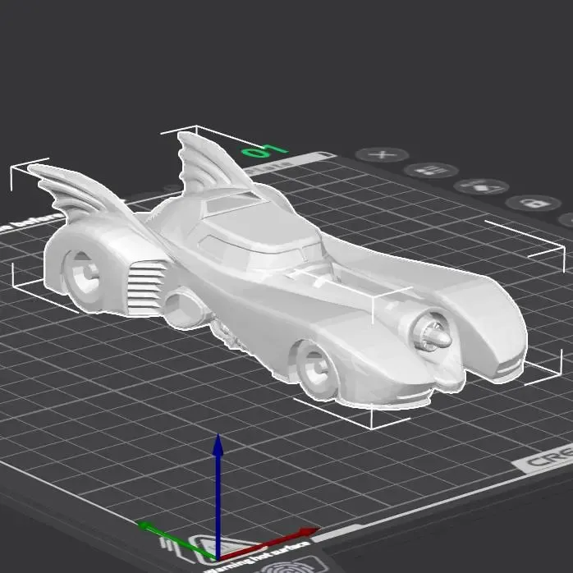This screenshot has height=573, width=573.
Task: Click the blue Z-axis arrow
Action: (218, 495)
